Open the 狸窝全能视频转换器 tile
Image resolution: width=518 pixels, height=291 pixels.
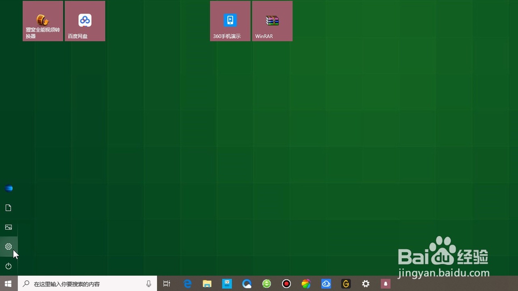43,21
